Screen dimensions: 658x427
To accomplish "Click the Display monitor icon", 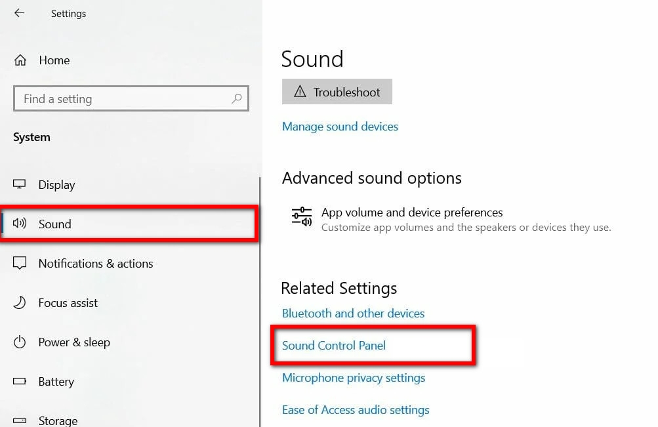I will click(x=20, y=184).
